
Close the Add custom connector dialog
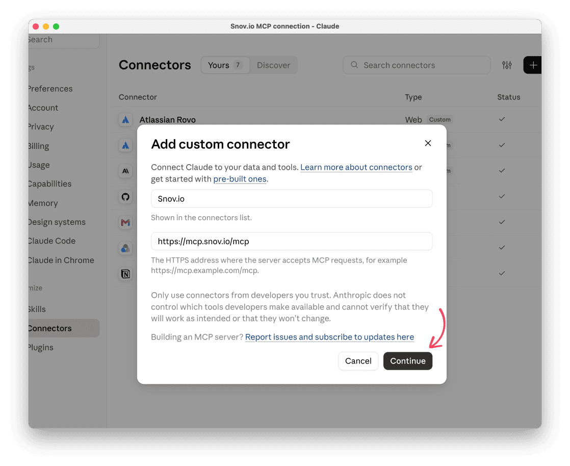[428, 143]
